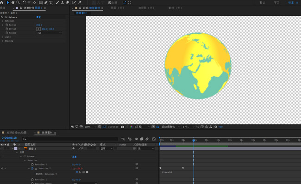The image size is (301, 184).
Task: Open the 1 个 view layout dropdown
Action: [x=188, y=127]
